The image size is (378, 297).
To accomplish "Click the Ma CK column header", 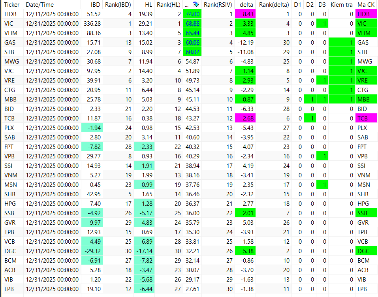I will 366,5.
